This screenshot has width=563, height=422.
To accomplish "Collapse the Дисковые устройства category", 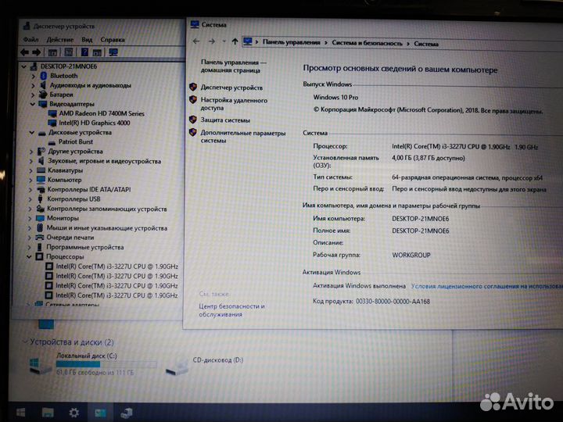I will pyautogui.click(x=31, y=132).
